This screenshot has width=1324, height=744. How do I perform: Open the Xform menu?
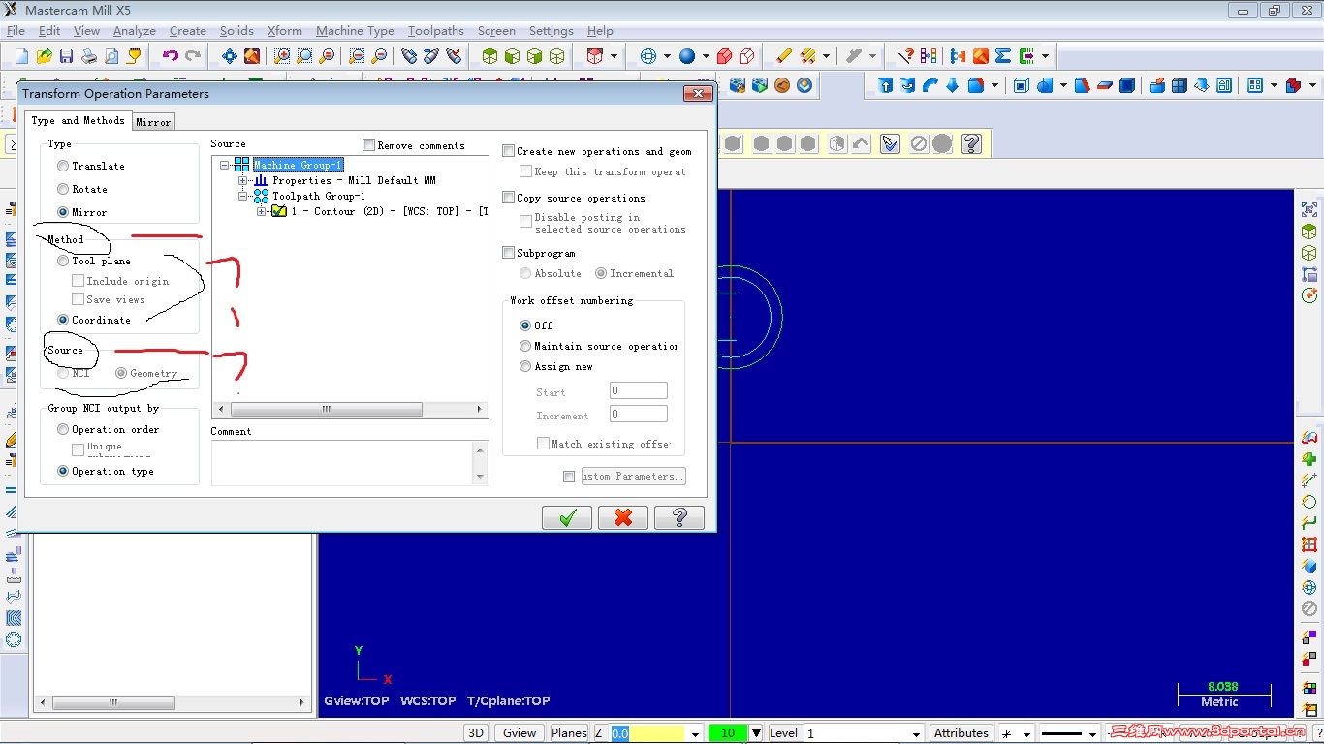284,31
